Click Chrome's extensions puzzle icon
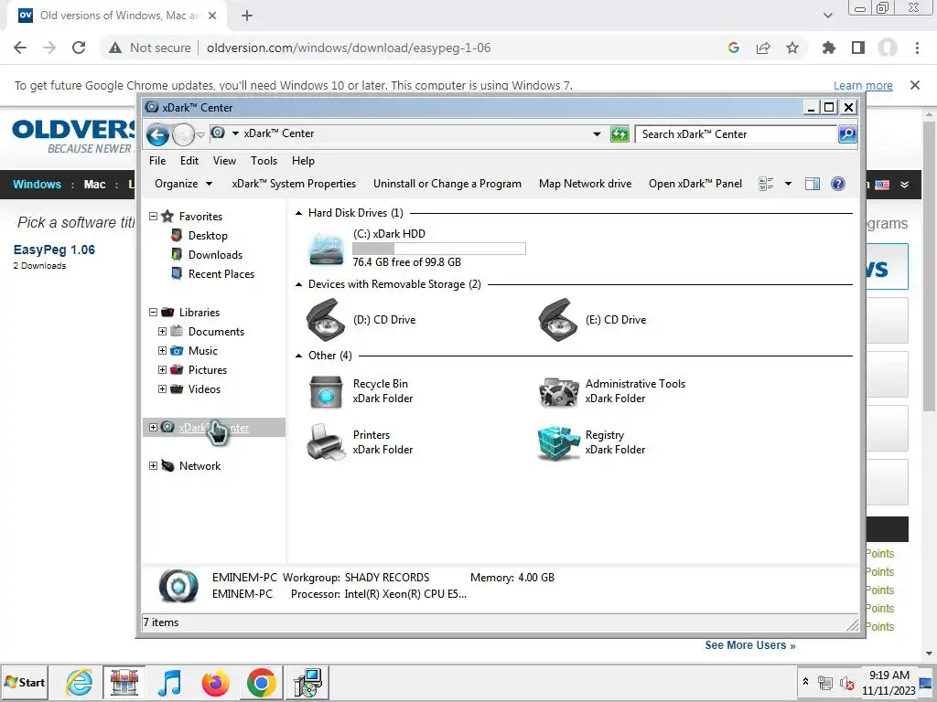 [828, 48]
